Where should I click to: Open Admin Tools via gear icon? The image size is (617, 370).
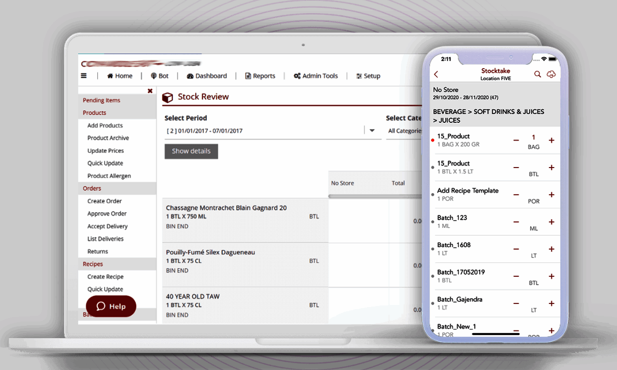coord(298,75)
